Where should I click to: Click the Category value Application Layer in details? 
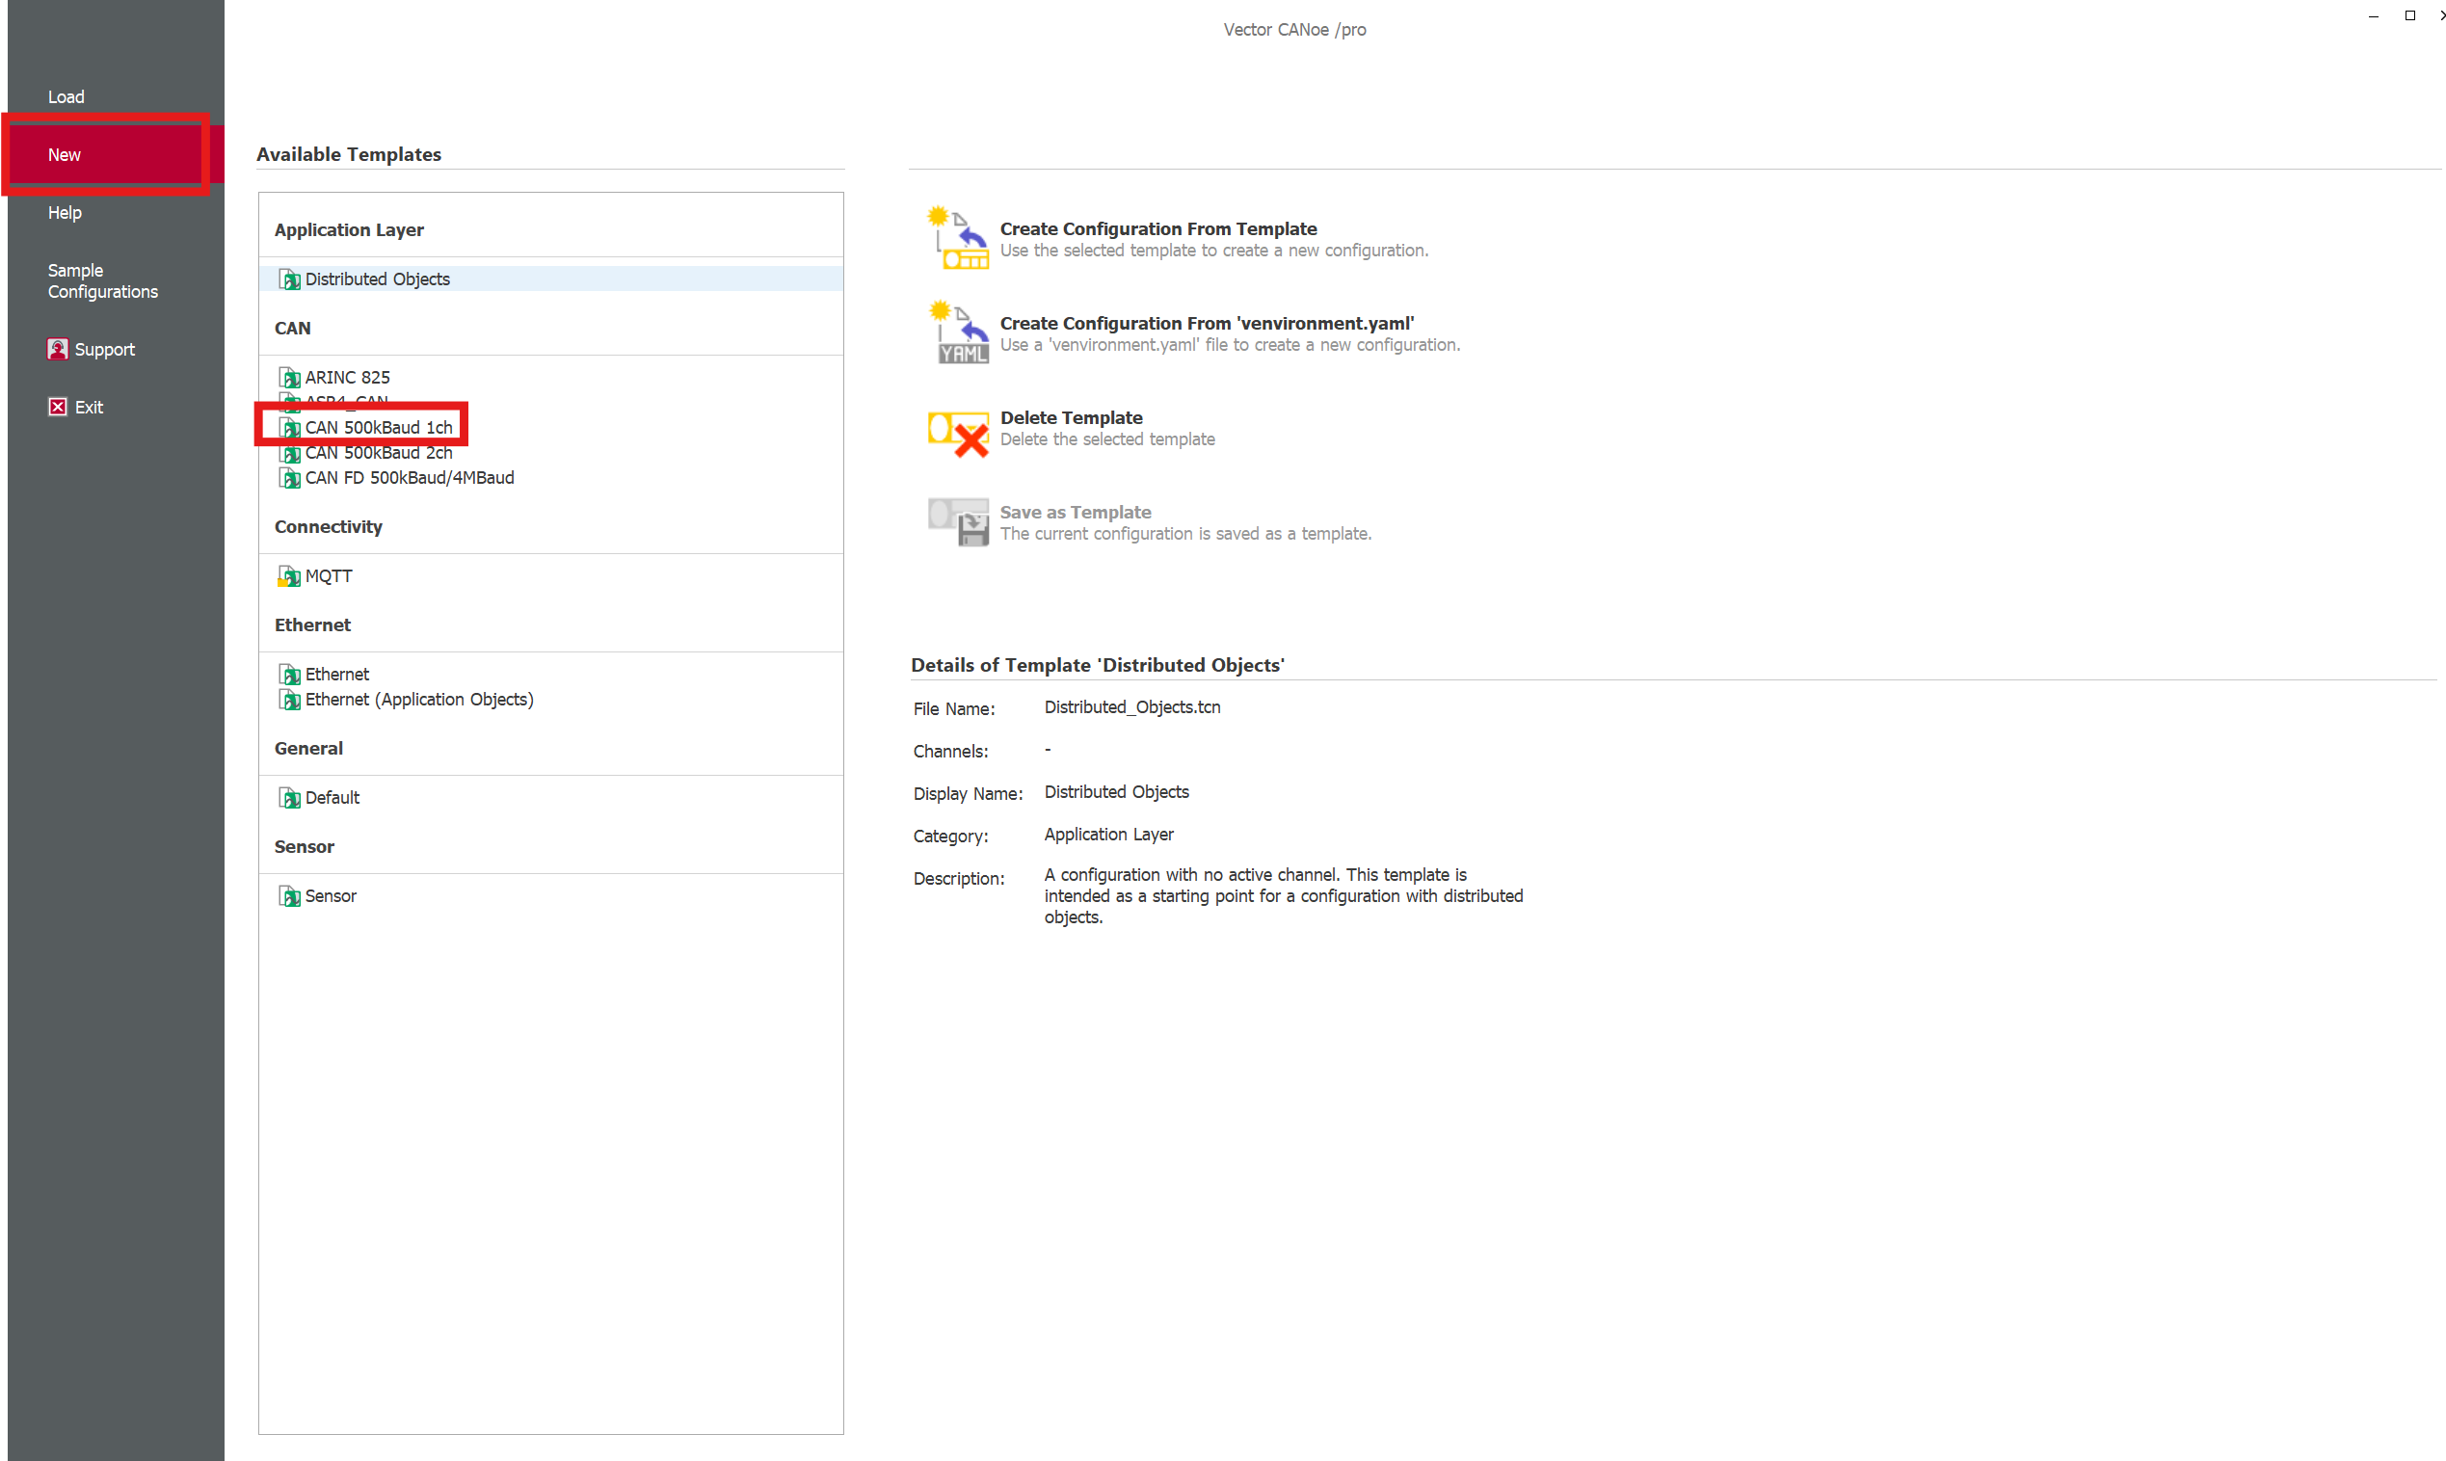click(x=1109, y=835)
